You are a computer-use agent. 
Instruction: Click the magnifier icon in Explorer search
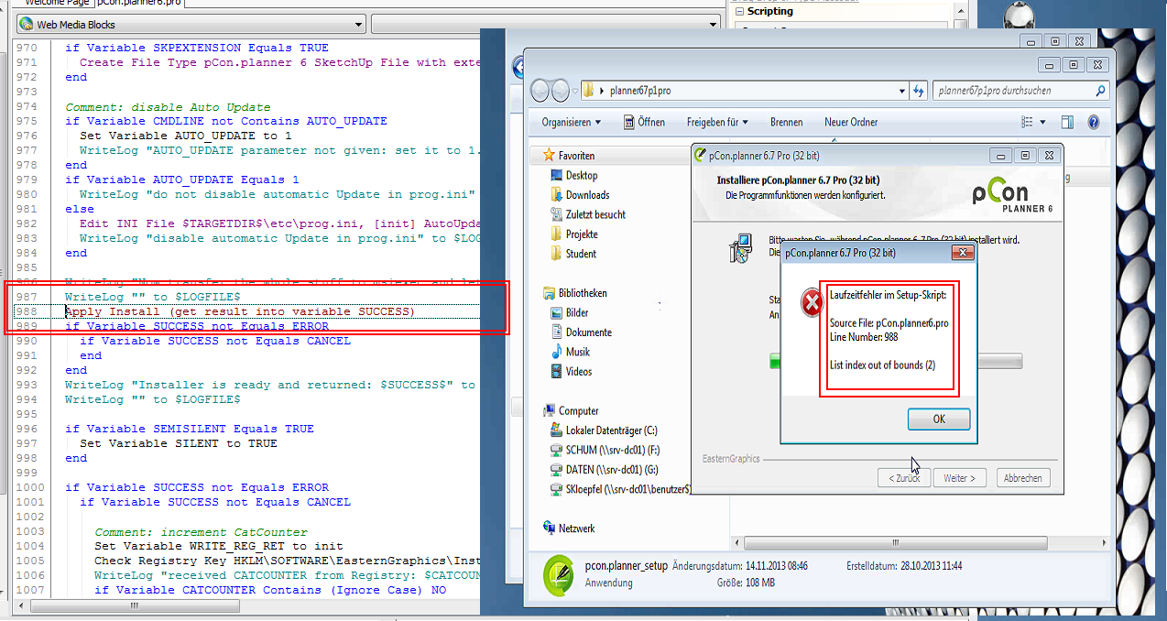pyautogui.click(x=1100, y=91)
